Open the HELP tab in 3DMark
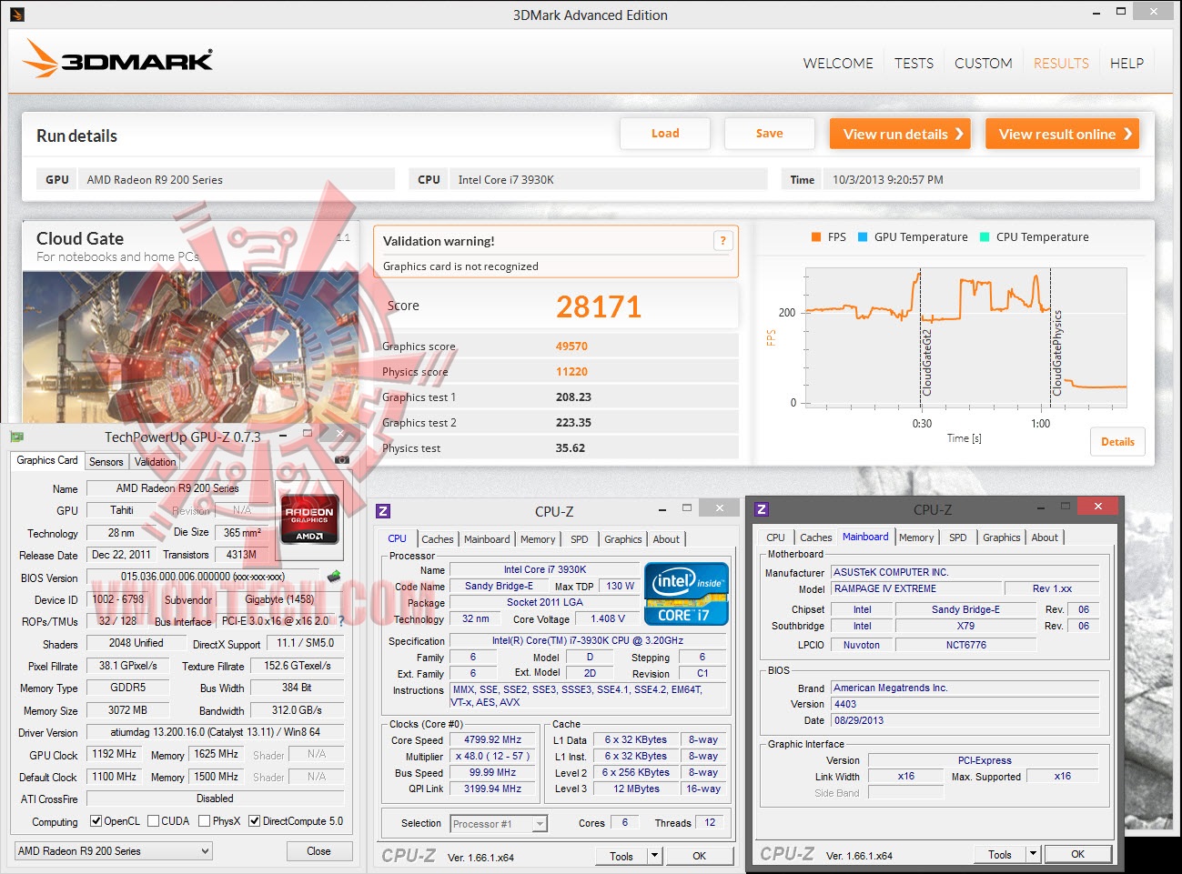 point(1126,64)
